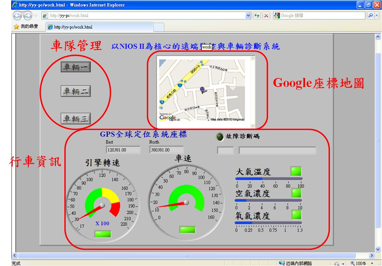Open the 我的最愛 favorites star
Viewport: 382px width, 266px height.
[x=16, y=27]
